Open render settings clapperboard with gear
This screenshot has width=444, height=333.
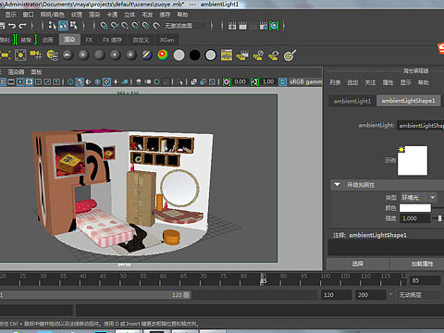(x=264, y=26)
